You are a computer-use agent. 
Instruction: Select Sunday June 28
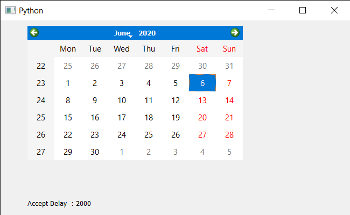coord(229,134)
